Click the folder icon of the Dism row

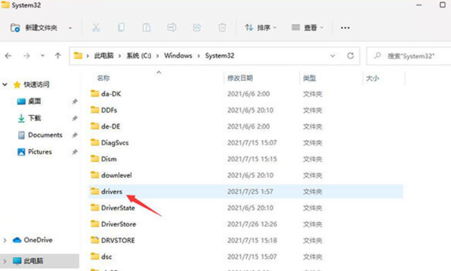(95, 158)
